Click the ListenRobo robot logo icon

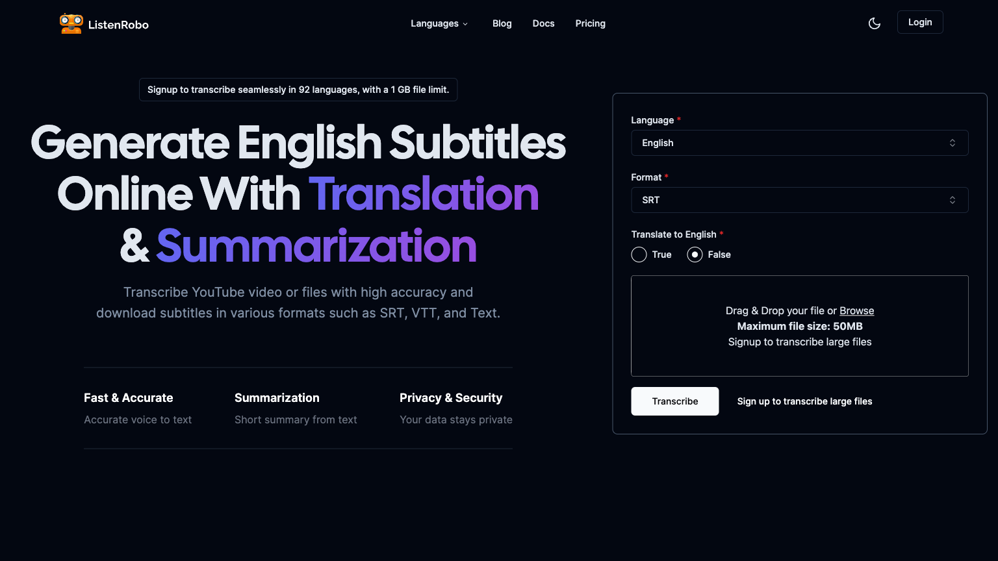(x=71, y=24)
